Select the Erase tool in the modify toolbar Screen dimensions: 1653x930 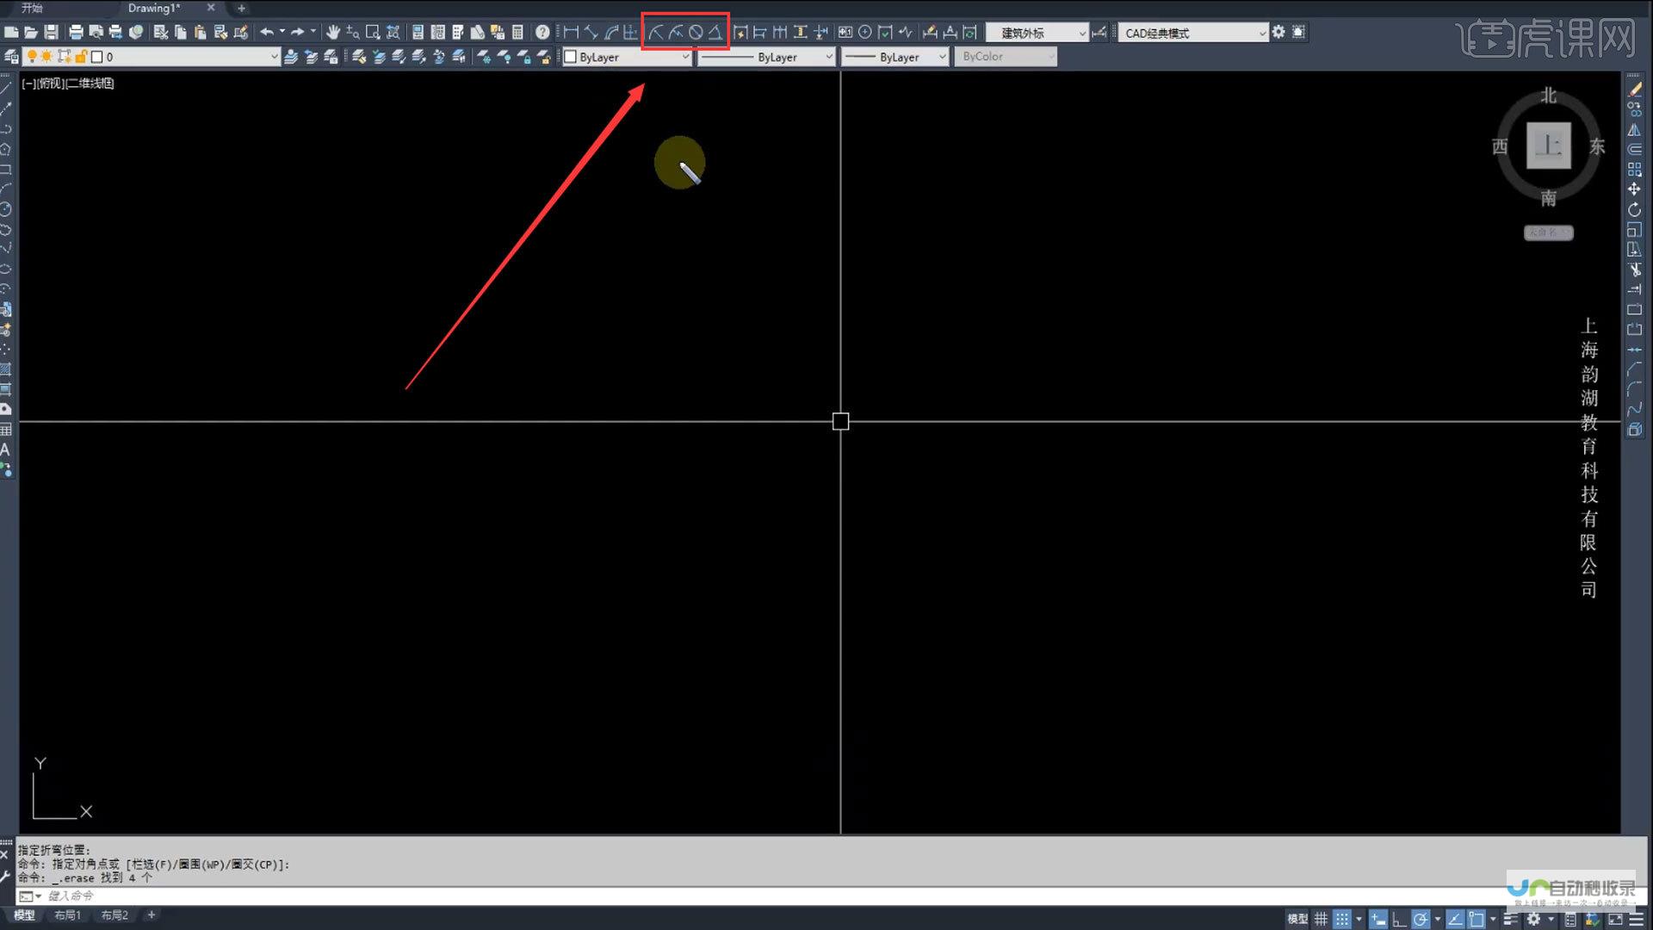pyautogui.click(x=1634, y=90)
